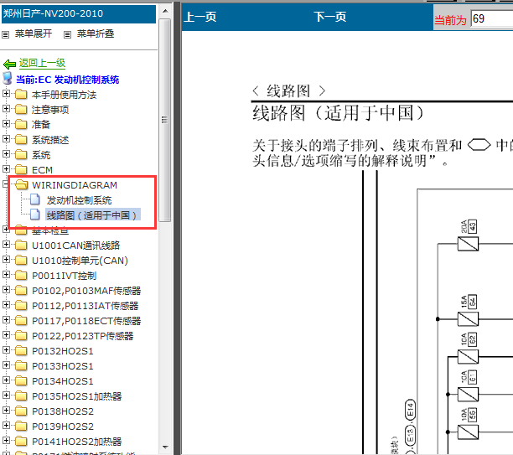Select the 线路图（适用于中国） tree item

pos(93,215)
